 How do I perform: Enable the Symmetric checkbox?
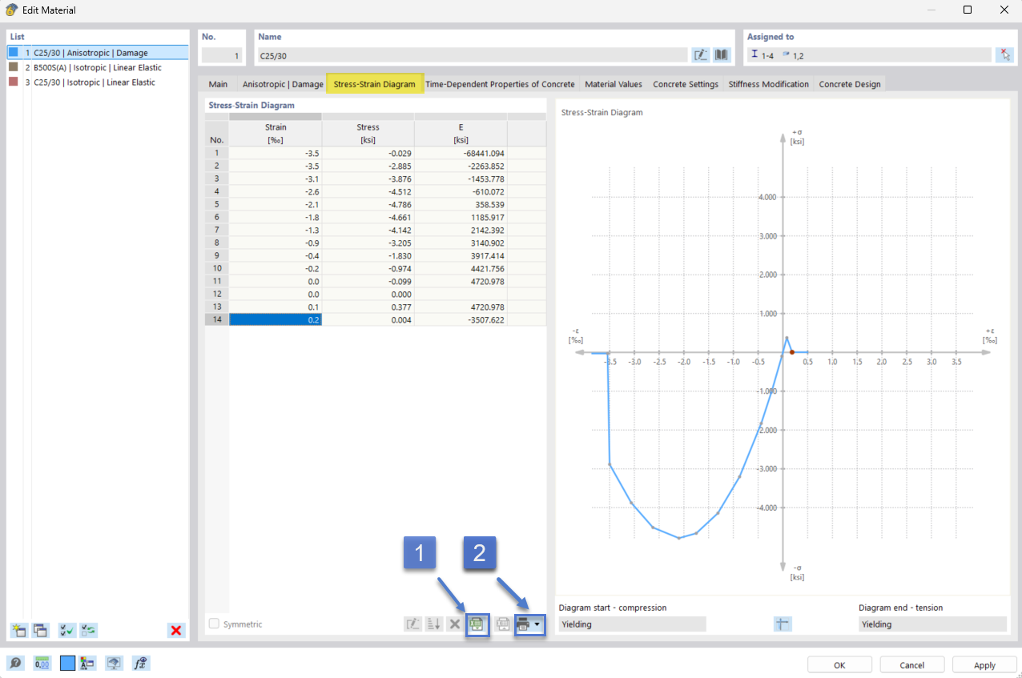213,624
